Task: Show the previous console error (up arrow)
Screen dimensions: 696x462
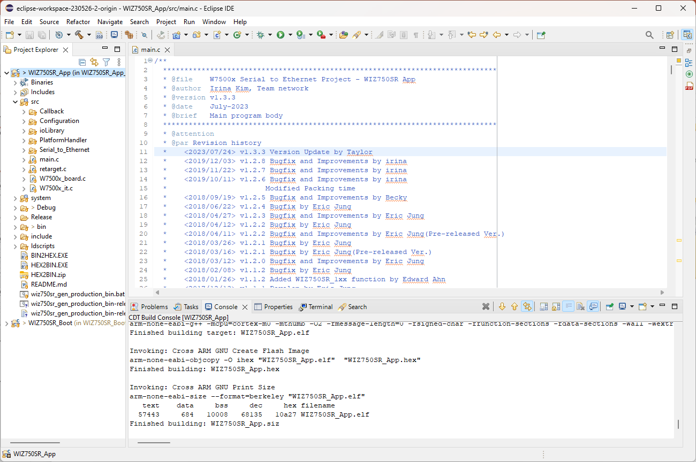Action: pos(515,306)
